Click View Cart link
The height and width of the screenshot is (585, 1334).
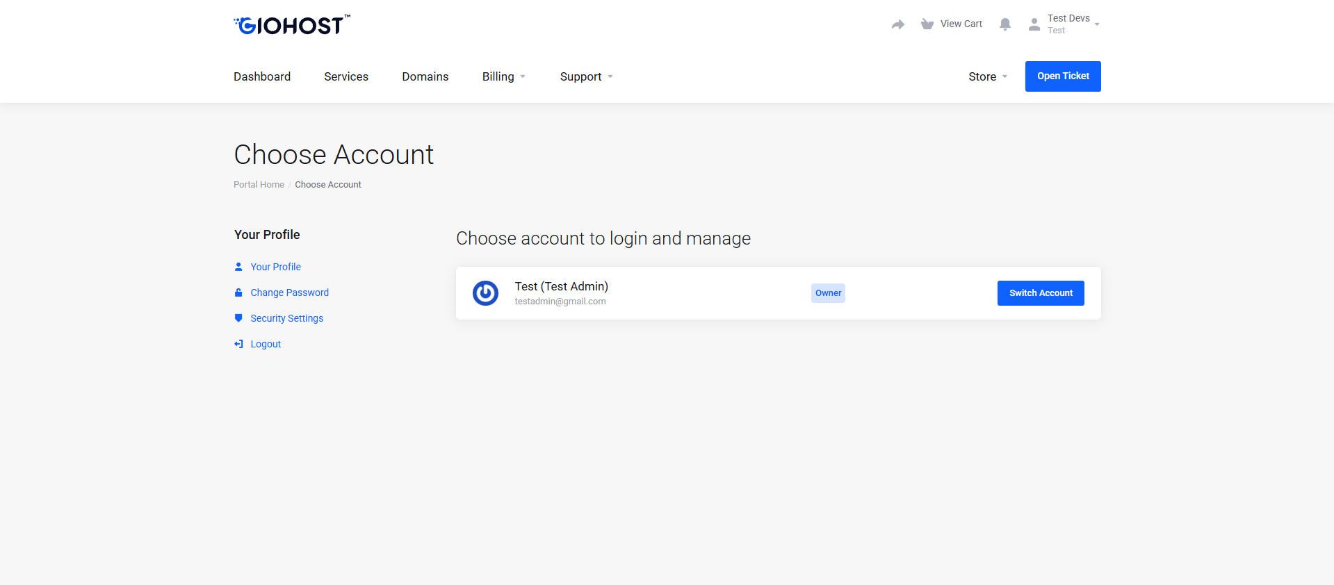(x=961, y=24)
